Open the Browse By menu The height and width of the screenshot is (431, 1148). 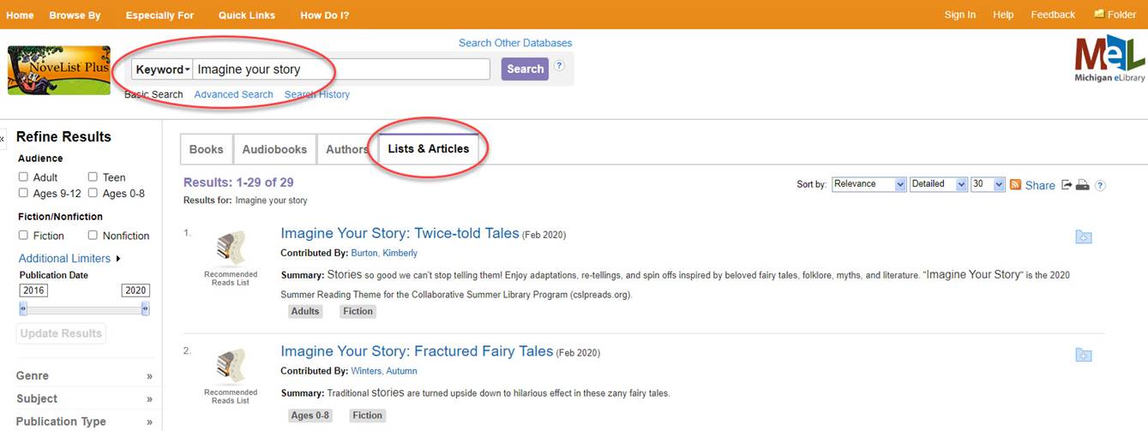(x=75, y=15)
